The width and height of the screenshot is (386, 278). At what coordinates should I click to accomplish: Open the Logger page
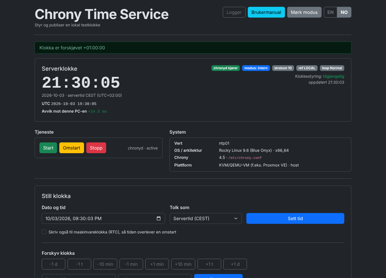pyautogui.click(x=234, y=12)
